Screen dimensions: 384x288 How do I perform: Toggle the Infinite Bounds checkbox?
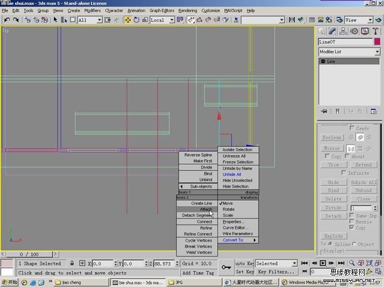tap(344, 173)
